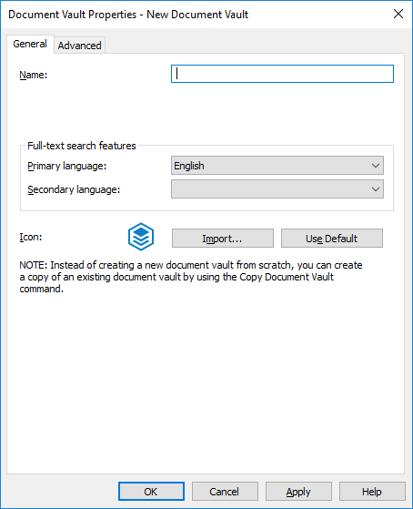Select the General tab

30,44
